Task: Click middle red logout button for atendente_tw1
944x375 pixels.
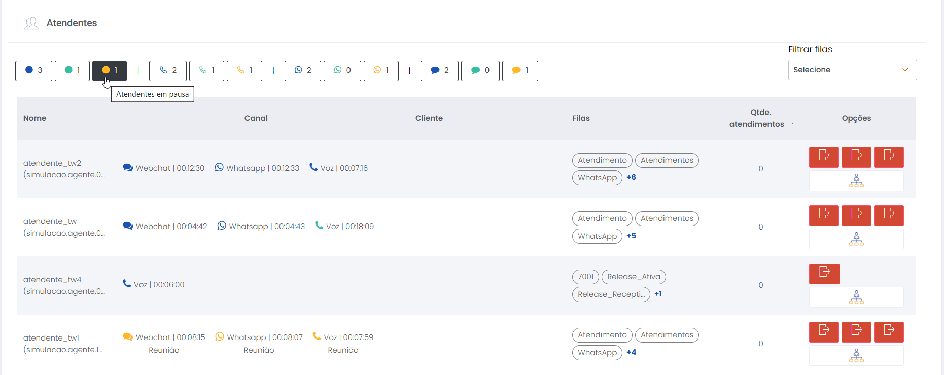Action: click(856, 332)
